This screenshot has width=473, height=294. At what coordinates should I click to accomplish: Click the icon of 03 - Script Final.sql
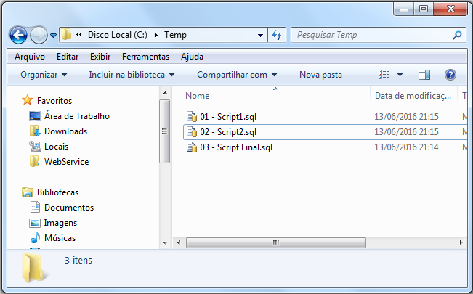192,147
